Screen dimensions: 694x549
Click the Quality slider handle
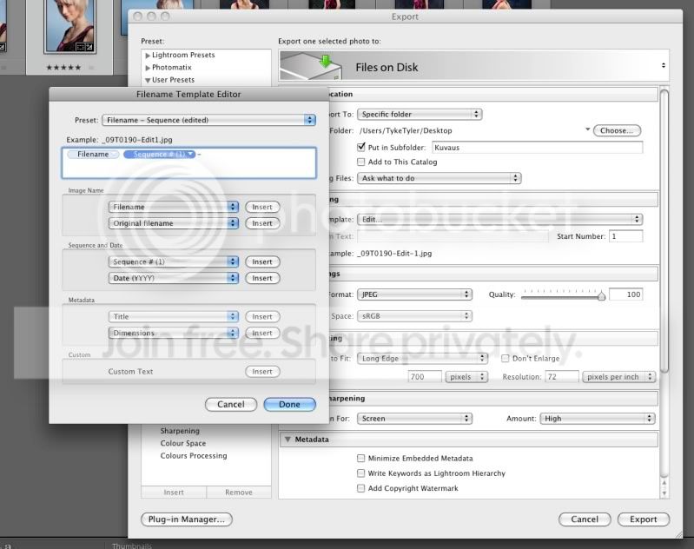(x=600, y=296)
